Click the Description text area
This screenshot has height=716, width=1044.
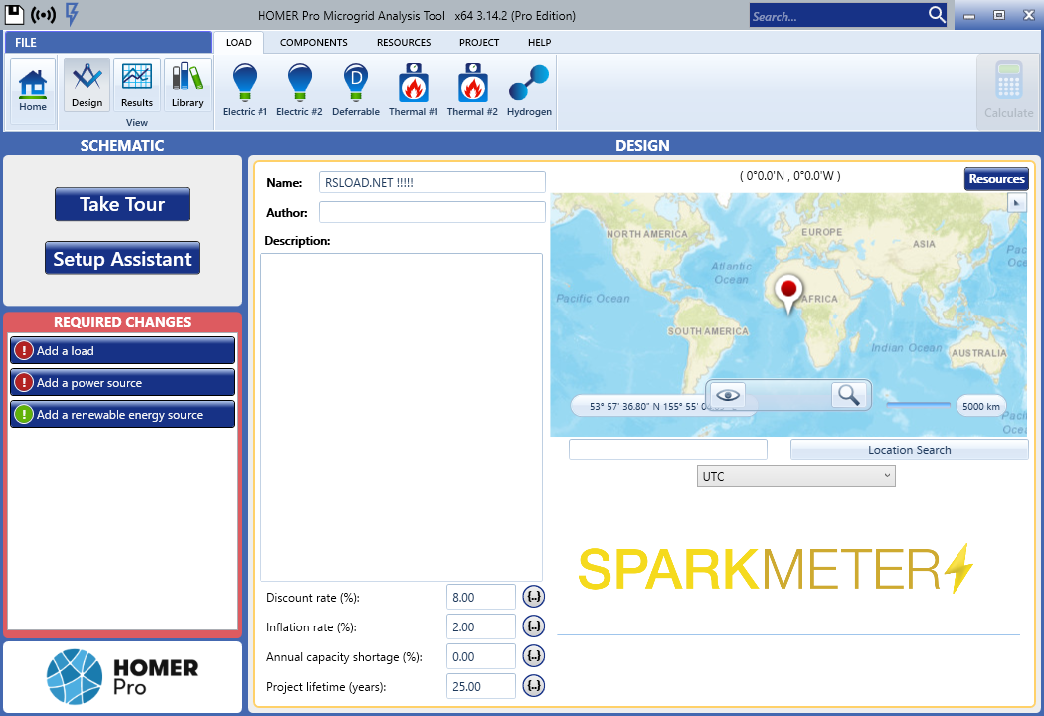[401, 417]
